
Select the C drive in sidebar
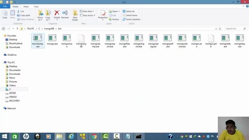tap(14, 89)
